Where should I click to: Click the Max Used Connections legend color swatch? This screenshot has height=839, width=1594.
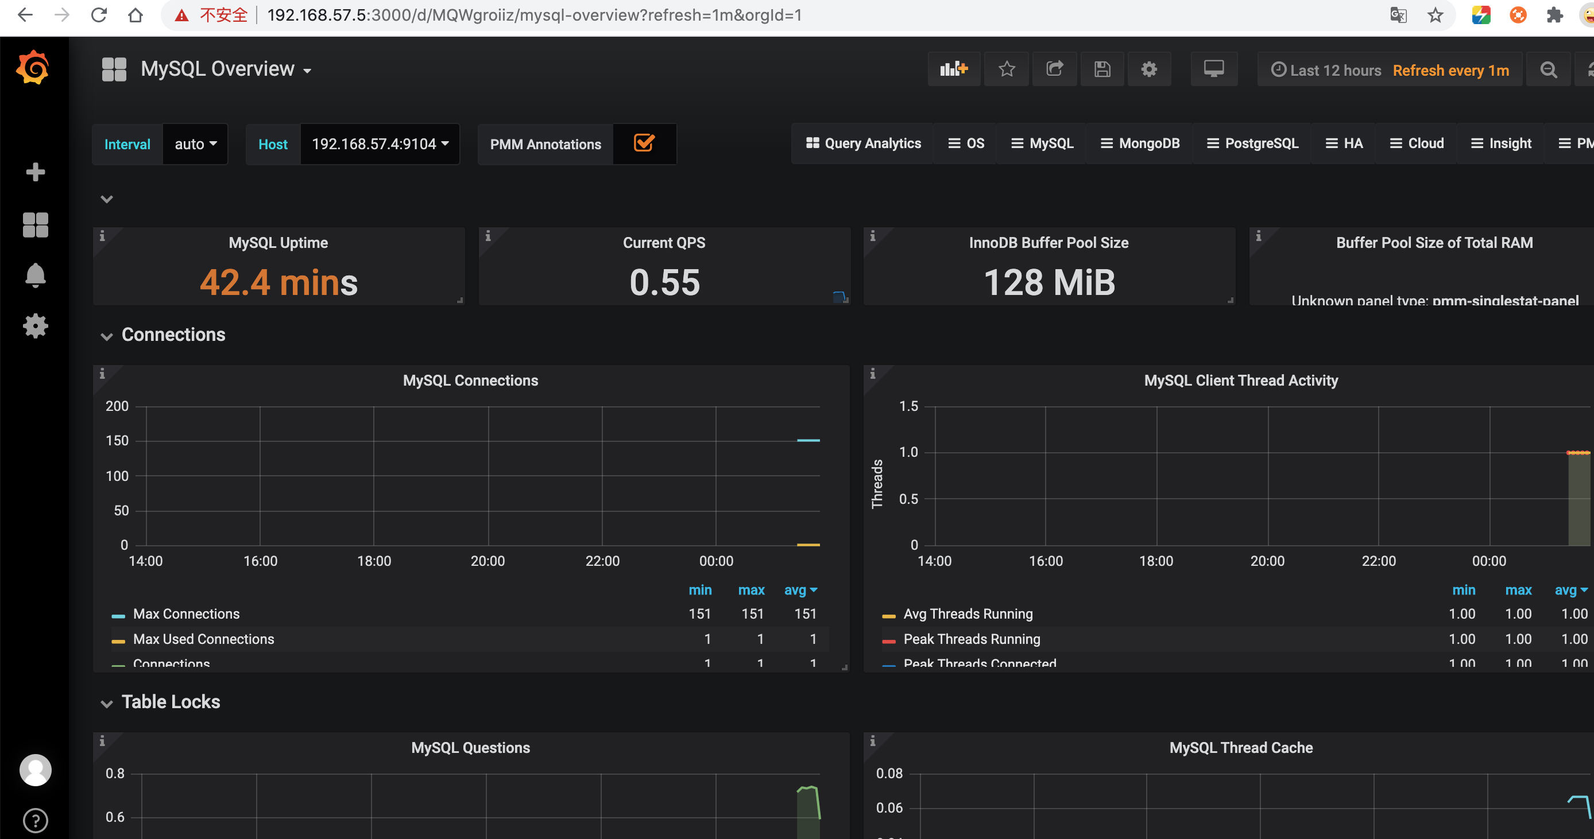pos(118,642)
